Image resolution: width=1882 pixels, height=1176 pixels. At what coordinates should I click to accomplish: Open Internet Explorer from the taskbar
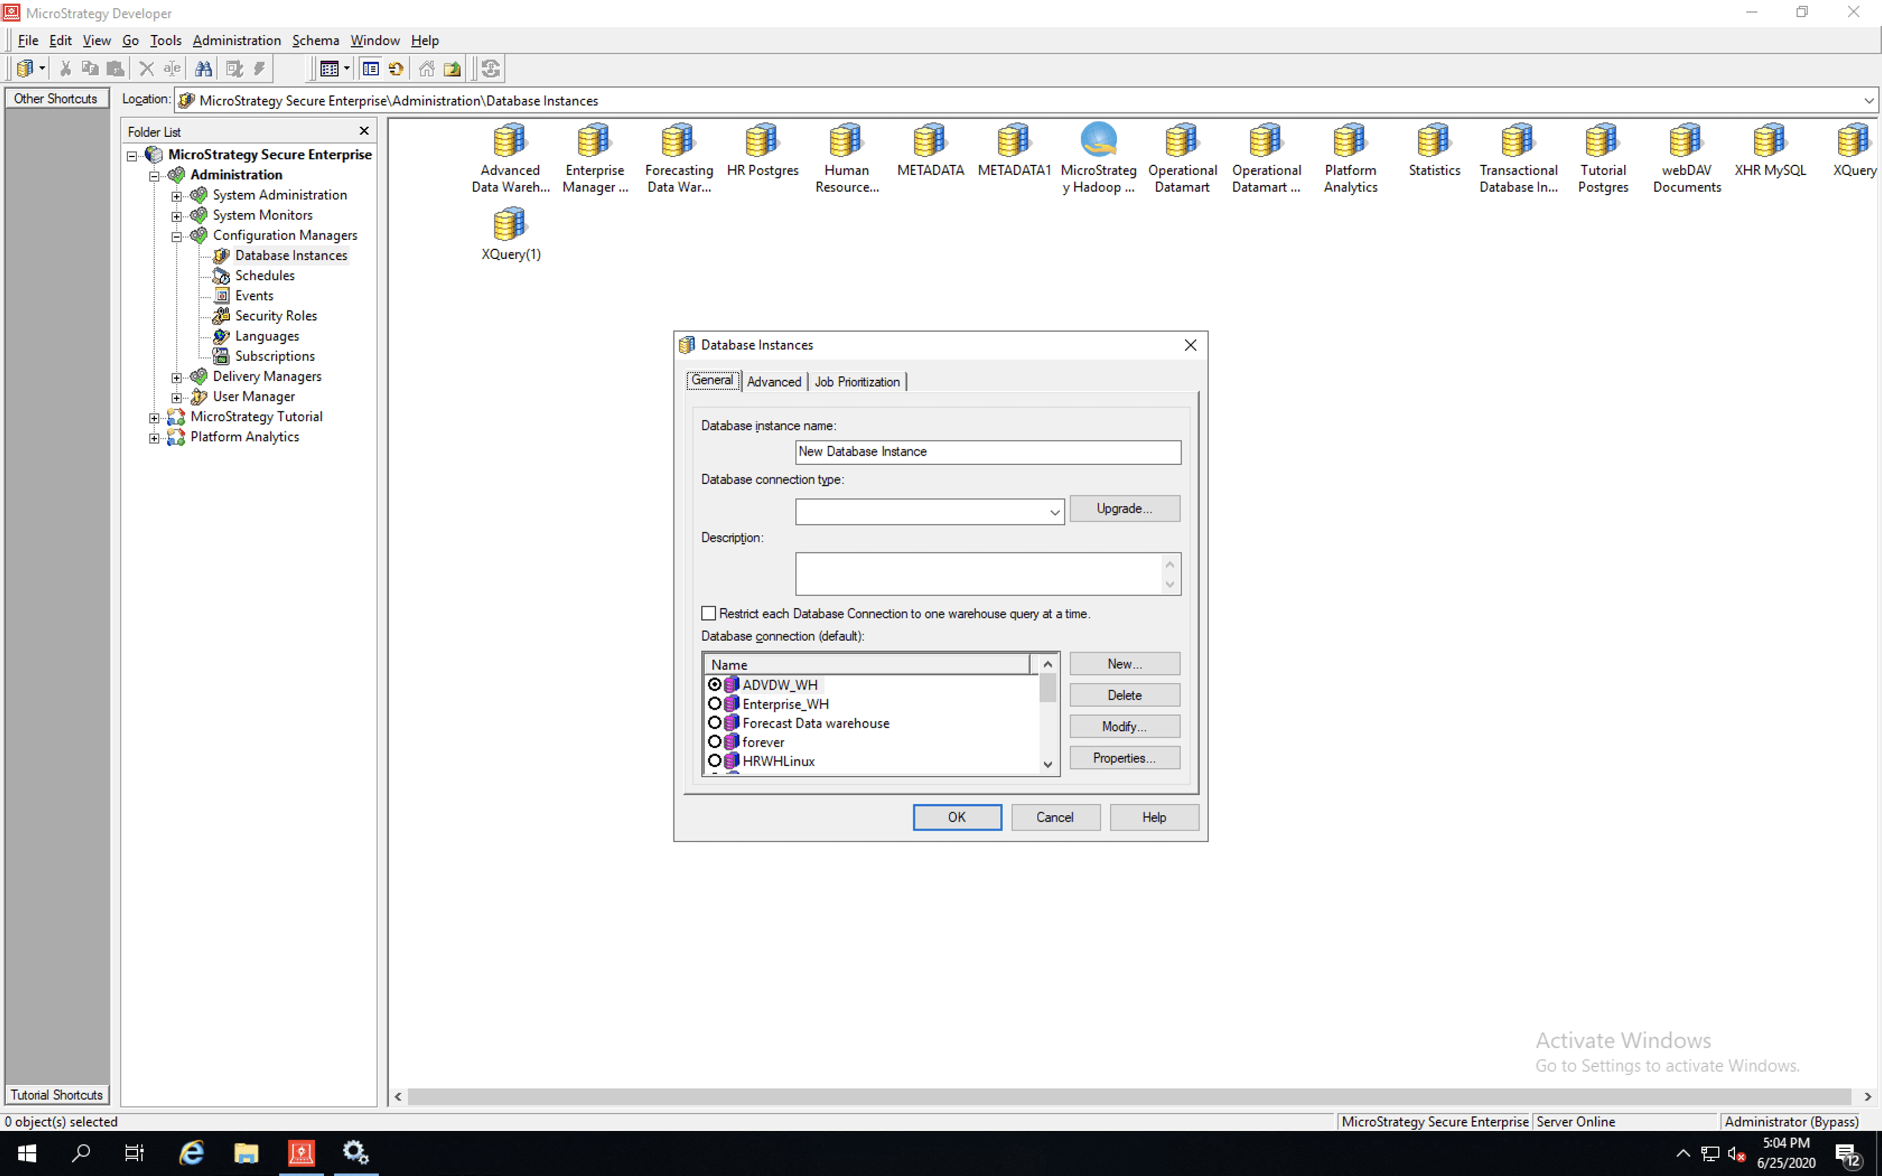[x=192, y=1152]
